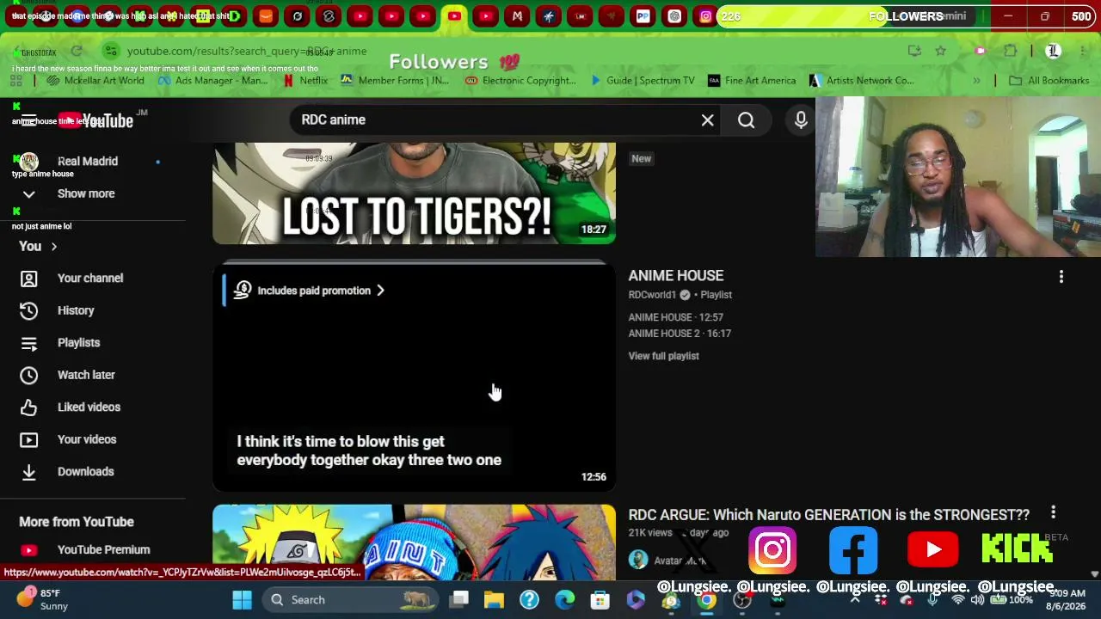
Task: Open Copilot from the taskbar
Action: (636, 600)
